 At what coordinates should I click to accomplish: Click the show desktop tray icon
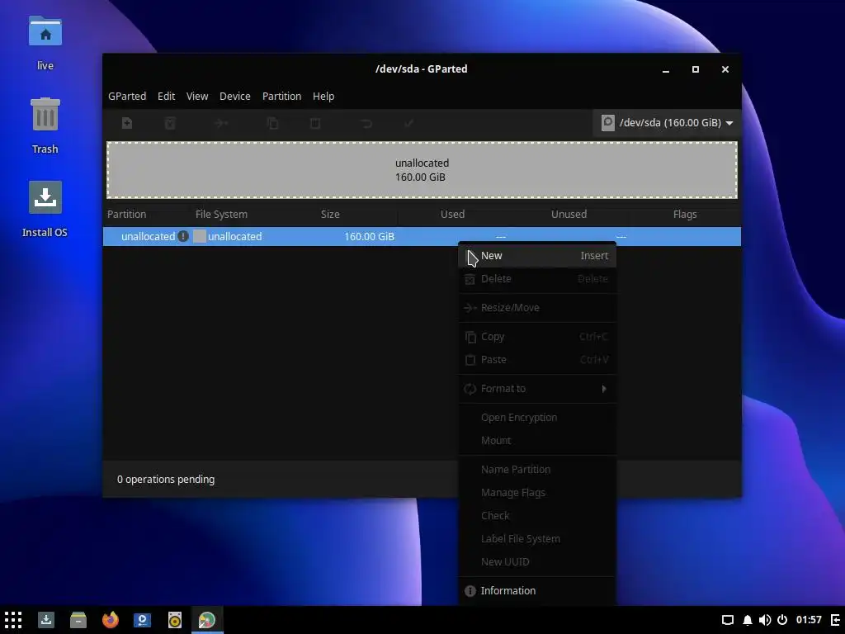pos(728,620)
